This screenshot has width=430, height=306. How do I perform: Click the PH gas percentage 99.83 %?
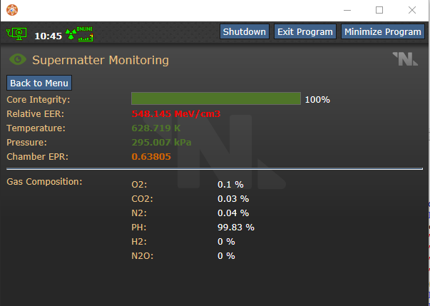pos(235,227)
